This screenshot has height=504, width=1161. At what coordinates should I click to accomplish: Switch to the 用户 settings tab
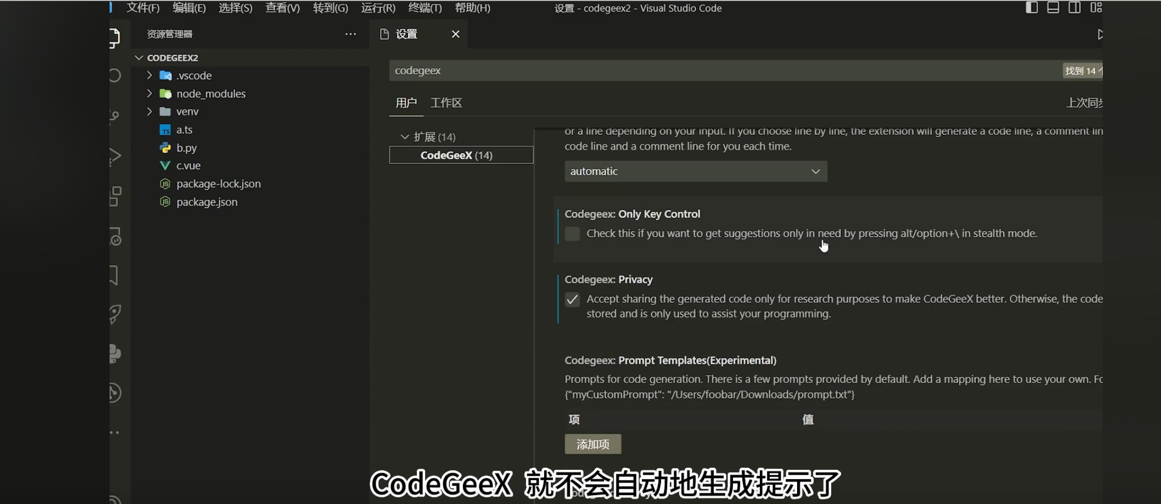[x=406, y=103]
